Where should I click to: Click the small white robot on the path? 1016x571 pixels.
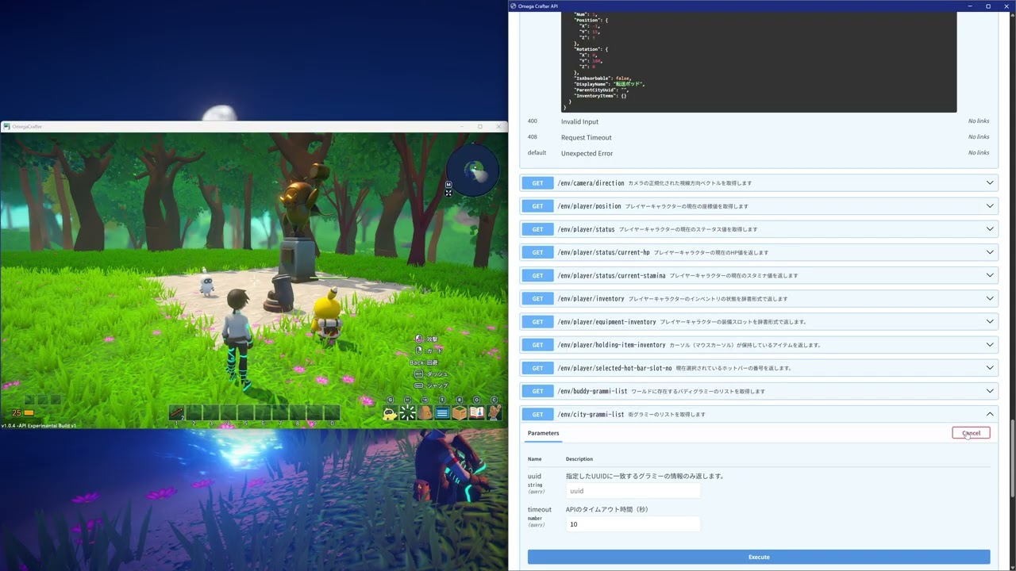click(x=207, y=284)
